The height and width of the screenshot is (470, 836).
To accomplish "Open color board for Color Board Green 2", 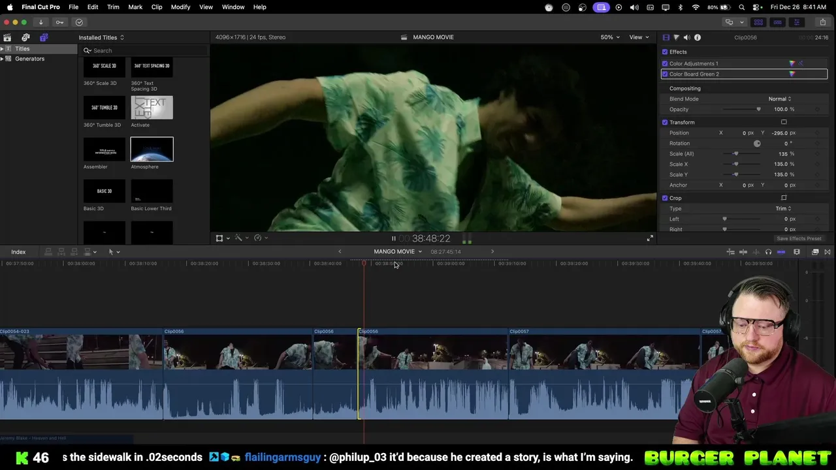I will [x=792, y=74].
